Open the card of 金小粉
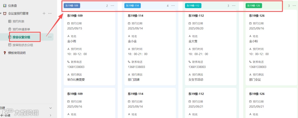Viewport: 298px width, 118px height. (x=272, y=47)
